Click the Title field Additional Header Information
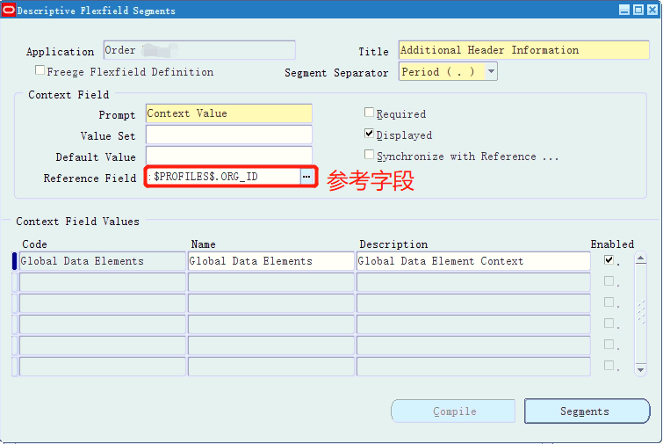Screen dimensions: 663x444 click(x=523, y=50)
